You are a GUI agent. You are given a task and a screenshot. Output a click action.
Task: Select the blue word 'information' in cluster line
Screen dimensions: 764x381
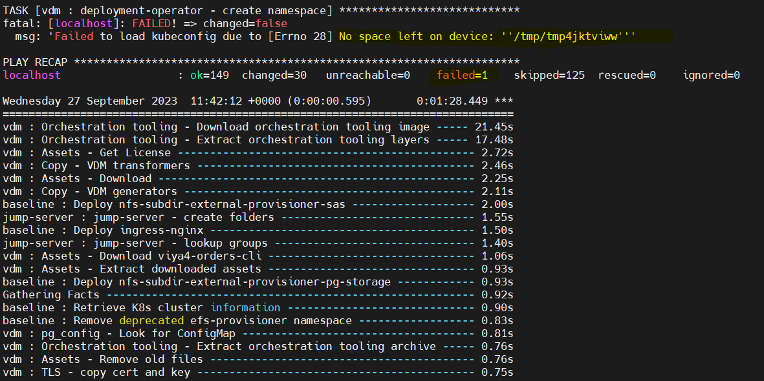tap(245, 307)
